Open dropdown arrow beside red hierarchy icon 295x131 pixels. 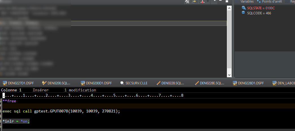(x=208, y=2)
